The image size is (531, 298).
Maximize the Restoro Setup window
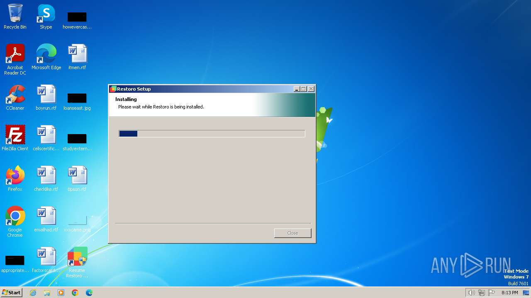(x=304, y=89)
